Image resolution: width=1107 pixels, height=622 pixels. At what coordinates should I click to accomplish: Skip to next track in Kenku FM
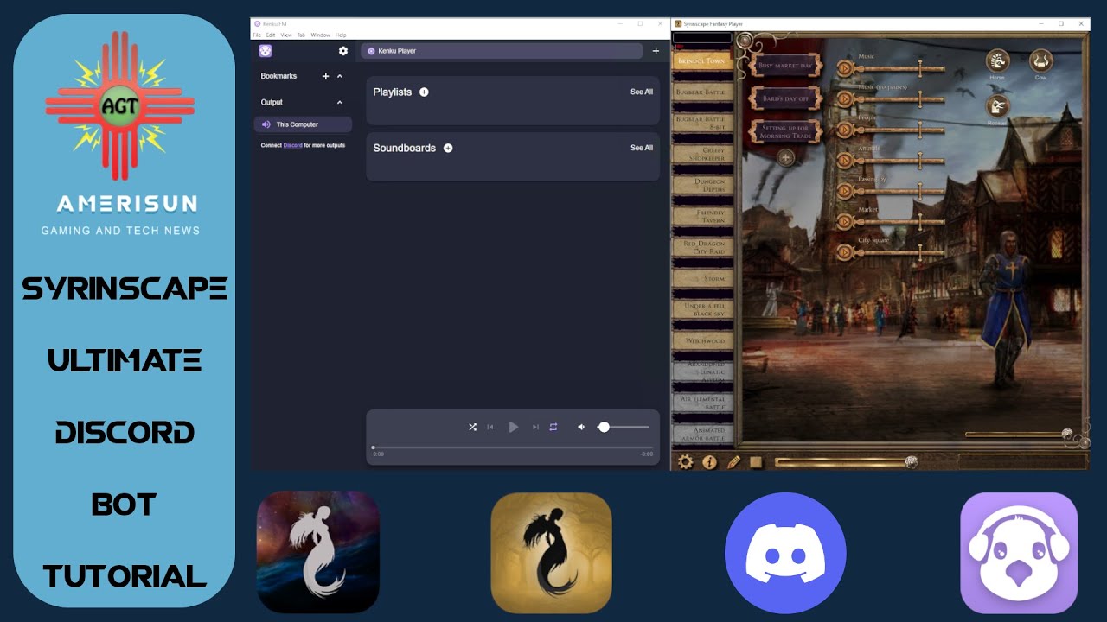click(x=535, y=427)
